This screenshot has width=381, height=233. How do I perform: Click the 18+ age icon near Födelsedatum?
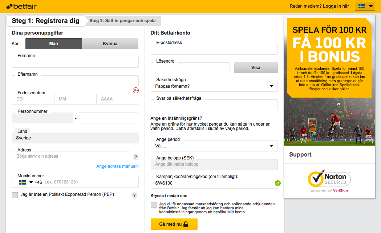tap(135, 90)
